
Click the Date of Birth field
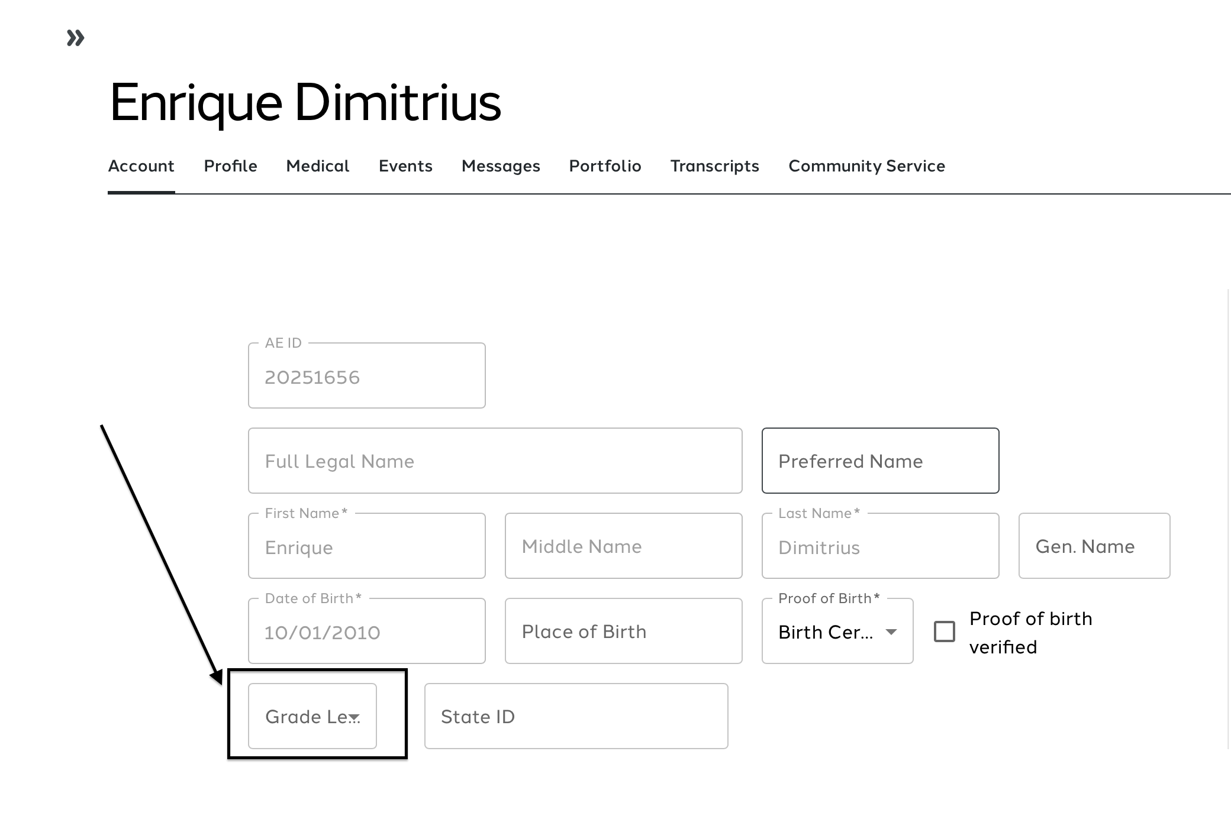[366, 632]
